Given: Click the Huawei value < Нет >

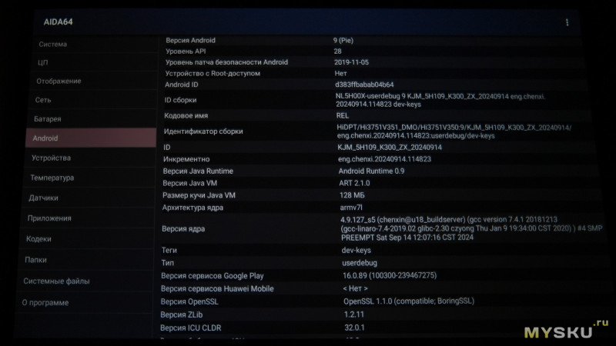Looking at the screenshot, I should click(x=355, y=288).
